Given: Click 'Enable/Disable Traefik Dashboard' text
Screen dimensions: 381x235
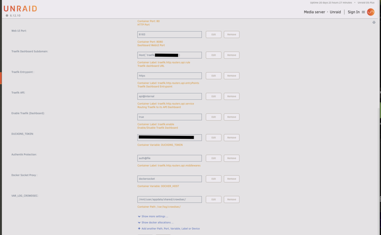Looking at the screenshot, I should [158, 127].
